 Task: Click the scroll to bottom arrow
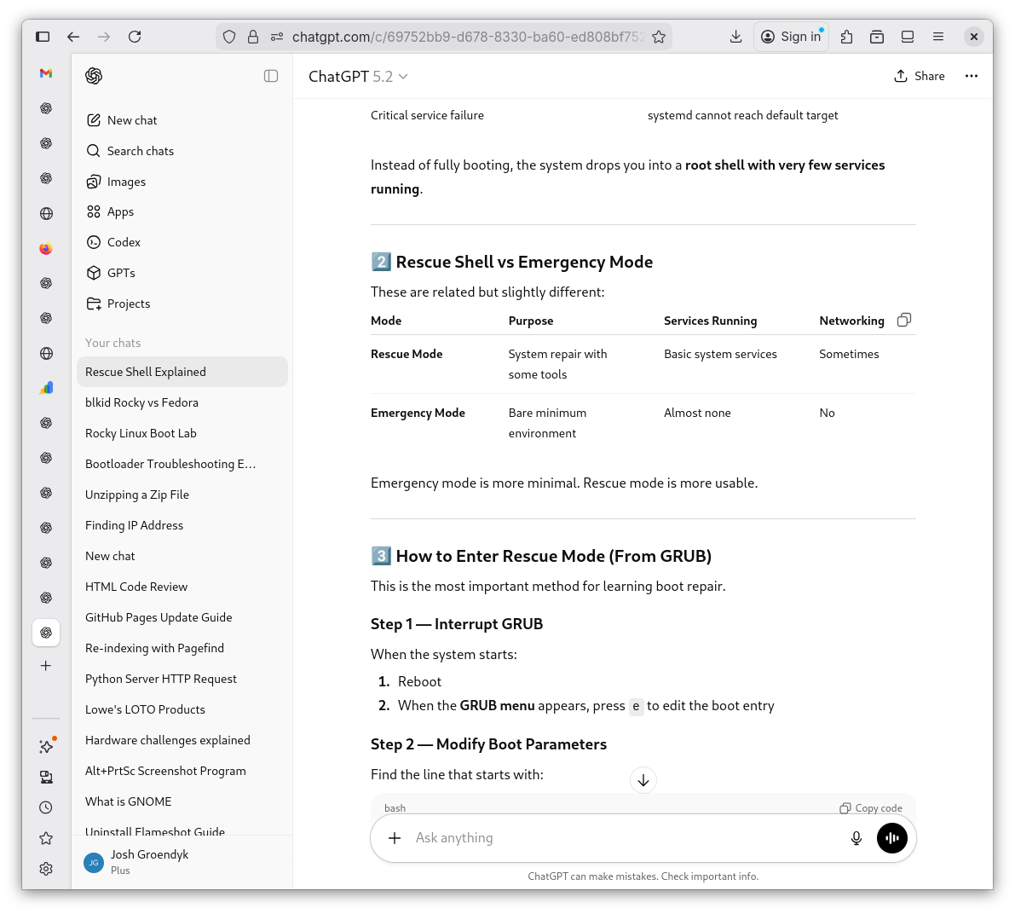[x=643, y=780]
